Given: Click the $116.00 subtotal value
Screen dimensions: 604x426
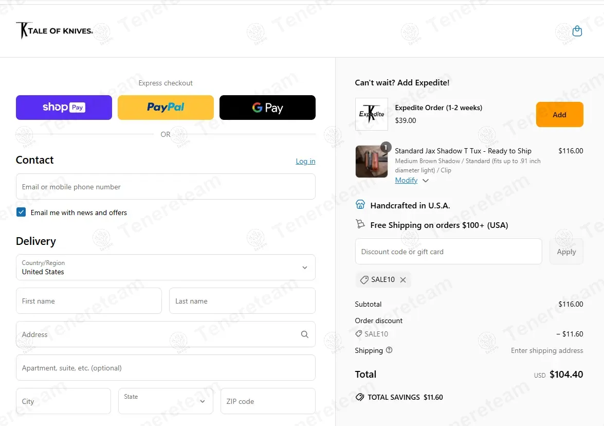Looking at the screenshot, I should coord(571,304).
